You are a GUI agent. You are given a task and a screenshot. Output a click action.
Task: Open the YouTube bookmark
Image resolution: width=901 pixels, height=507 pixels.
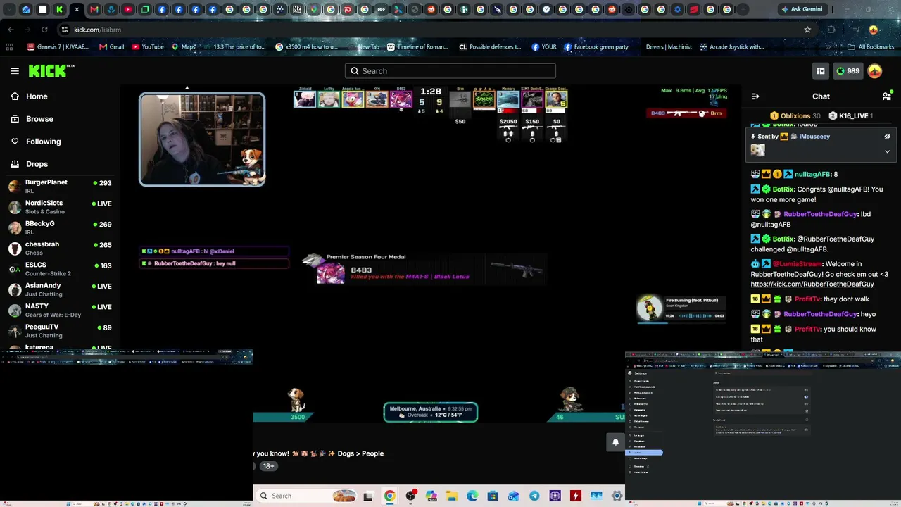click(148, 47)
